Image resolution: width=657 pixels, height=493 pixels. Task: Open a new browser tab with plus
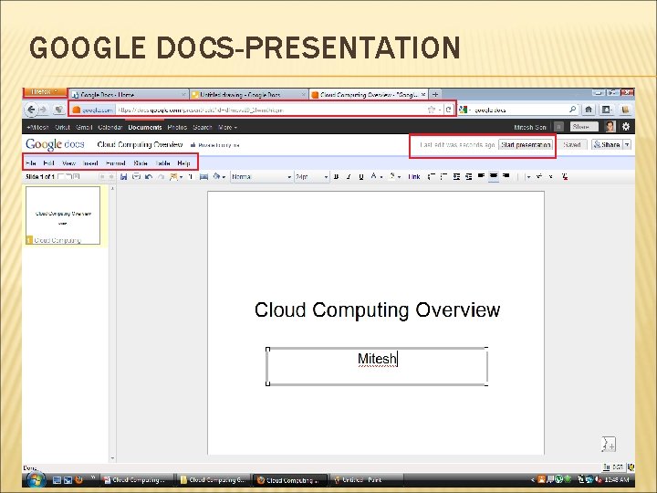pos(435,95)
